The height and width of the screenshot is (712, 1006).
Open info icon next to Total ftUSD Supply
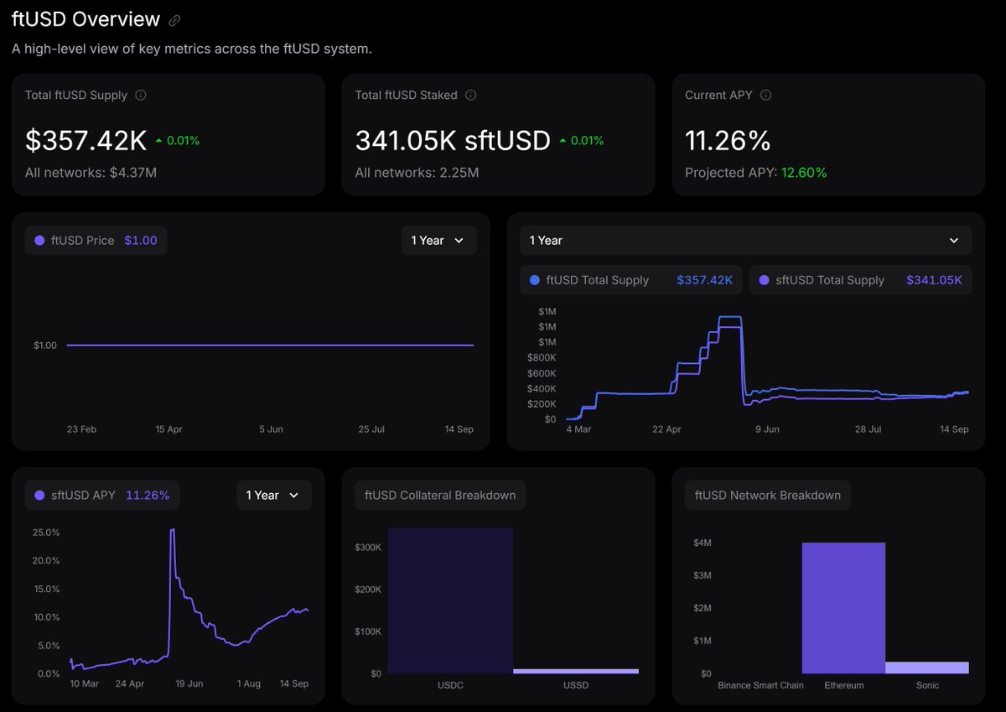click(x=141, y=96)
